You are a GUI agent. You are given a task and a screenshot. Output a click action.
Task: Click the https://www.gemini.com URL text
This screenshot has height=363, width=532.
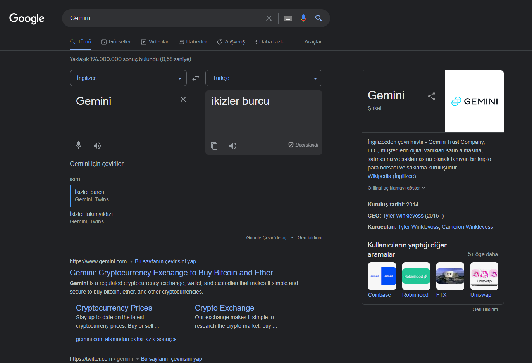point(98,261)
